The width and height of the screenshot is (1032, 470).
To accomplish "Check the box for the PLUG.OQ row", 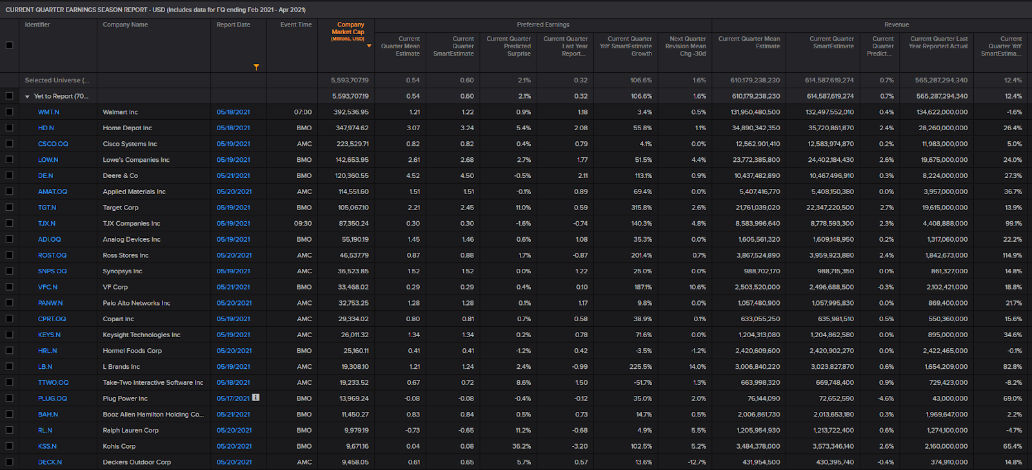I will pyautogui.click(x=9, y=398).
